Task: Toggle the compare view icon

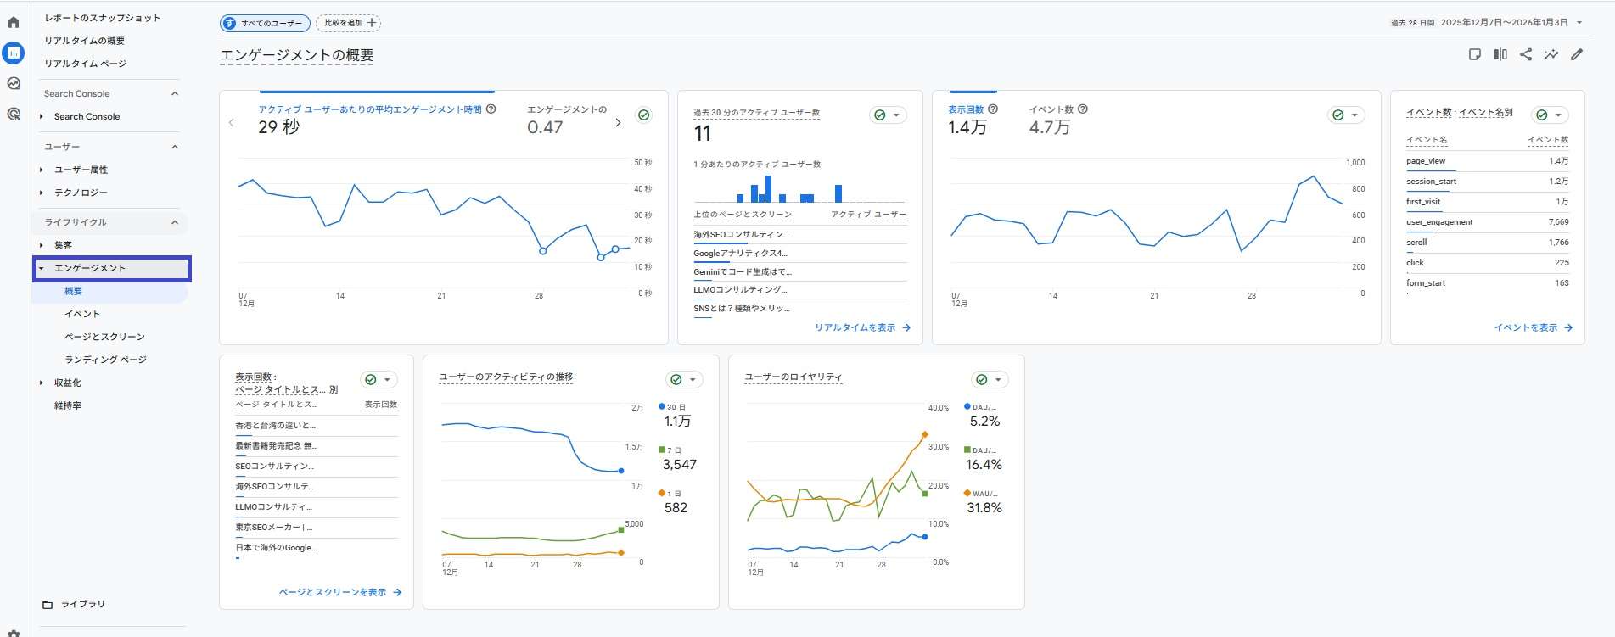Action: pyautogui.click(x=1500, y=54)
